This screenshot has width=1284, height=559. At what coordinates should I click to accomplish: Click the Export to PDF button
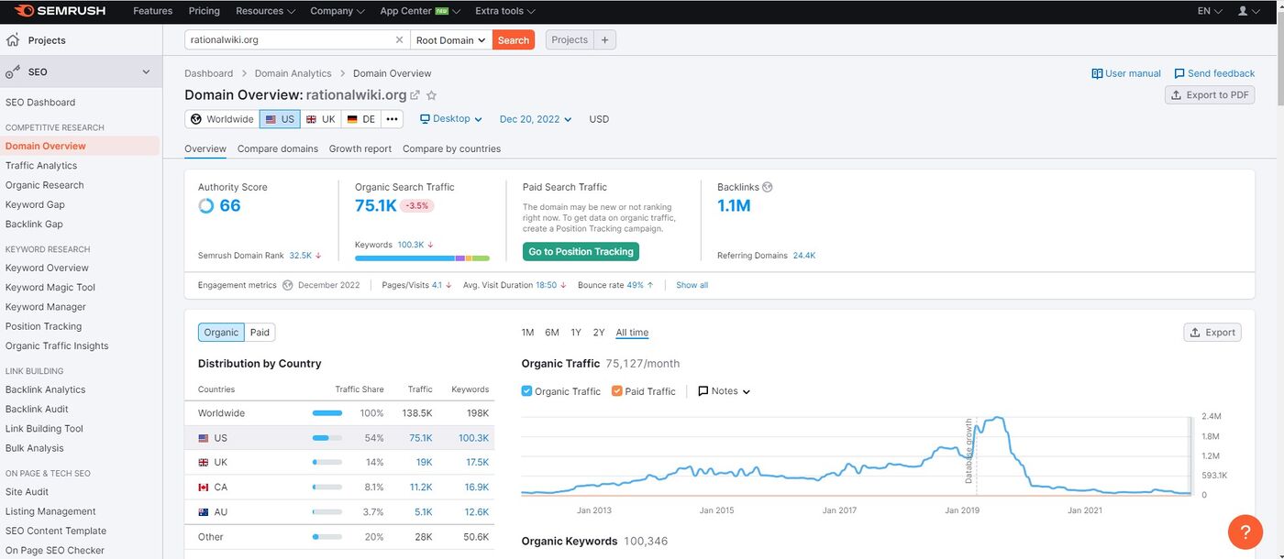1209,95
